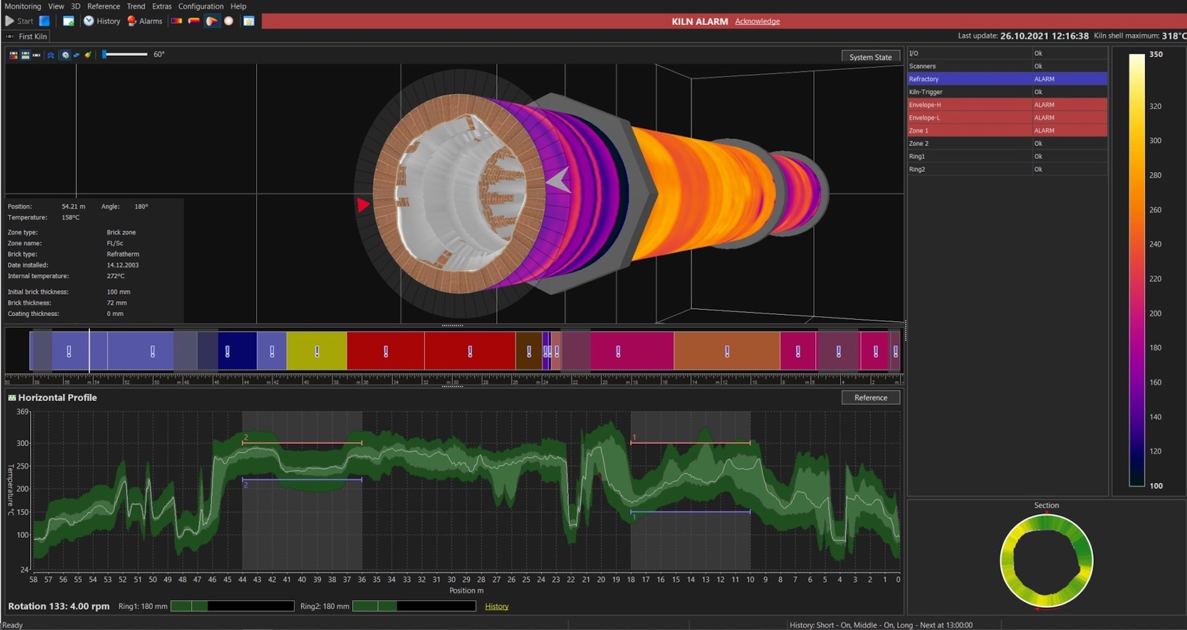Click the new window icon with plus
The height and width of the screenshot is (630, 1187).
pyautogui.click(x=69, y=21)
